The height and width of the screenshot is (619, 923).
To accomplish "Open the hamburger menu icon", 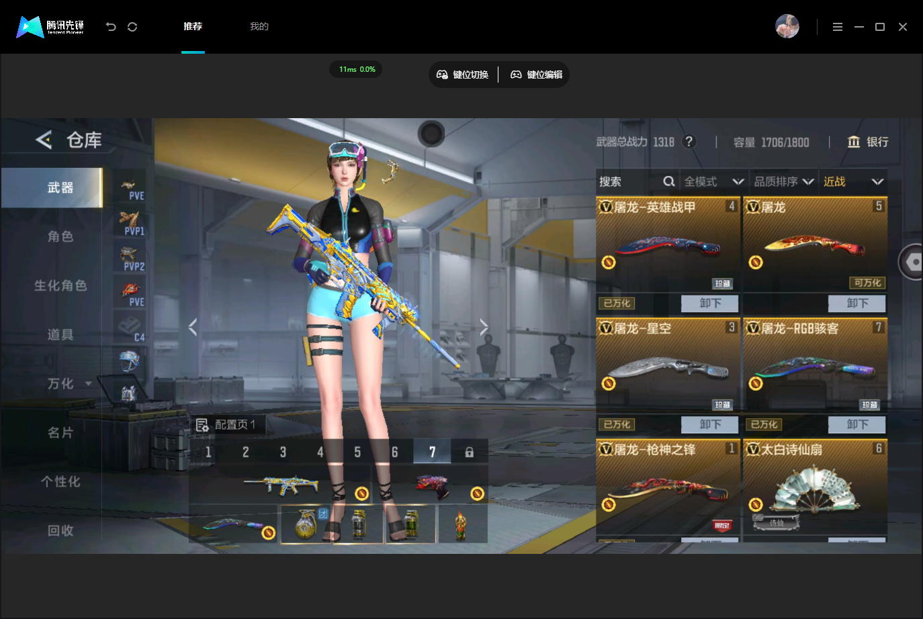I will point(837,27).
